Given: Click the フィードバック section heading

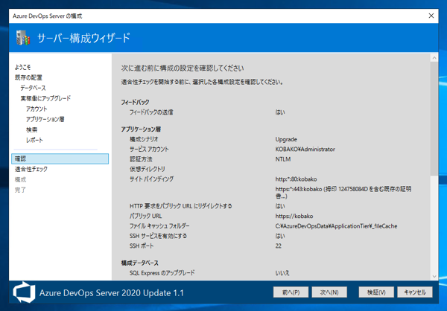Looking at the screenshot, I should point(135,102).
